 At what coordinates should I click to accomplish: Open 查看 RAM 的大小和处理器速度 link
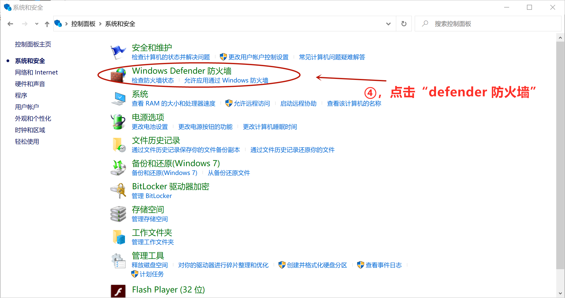click(x=174, y=104)
